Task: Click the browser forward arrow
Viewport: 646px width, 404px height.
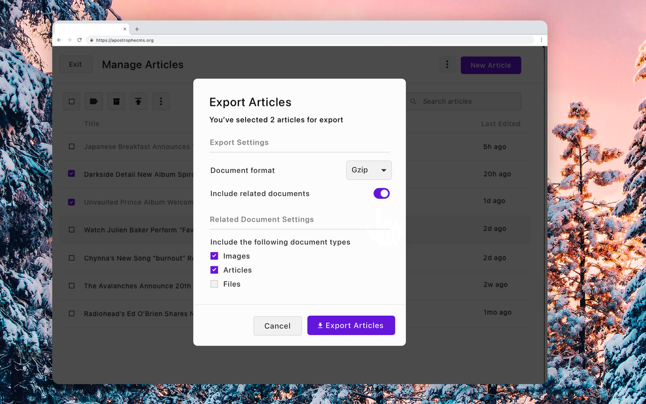Action: [69, 40]
